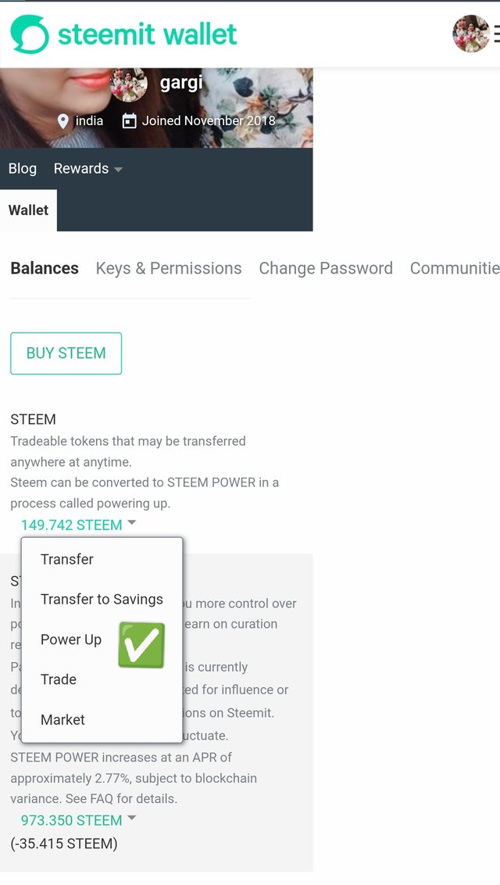Go to the Blog link

click(x=23, y=169)
